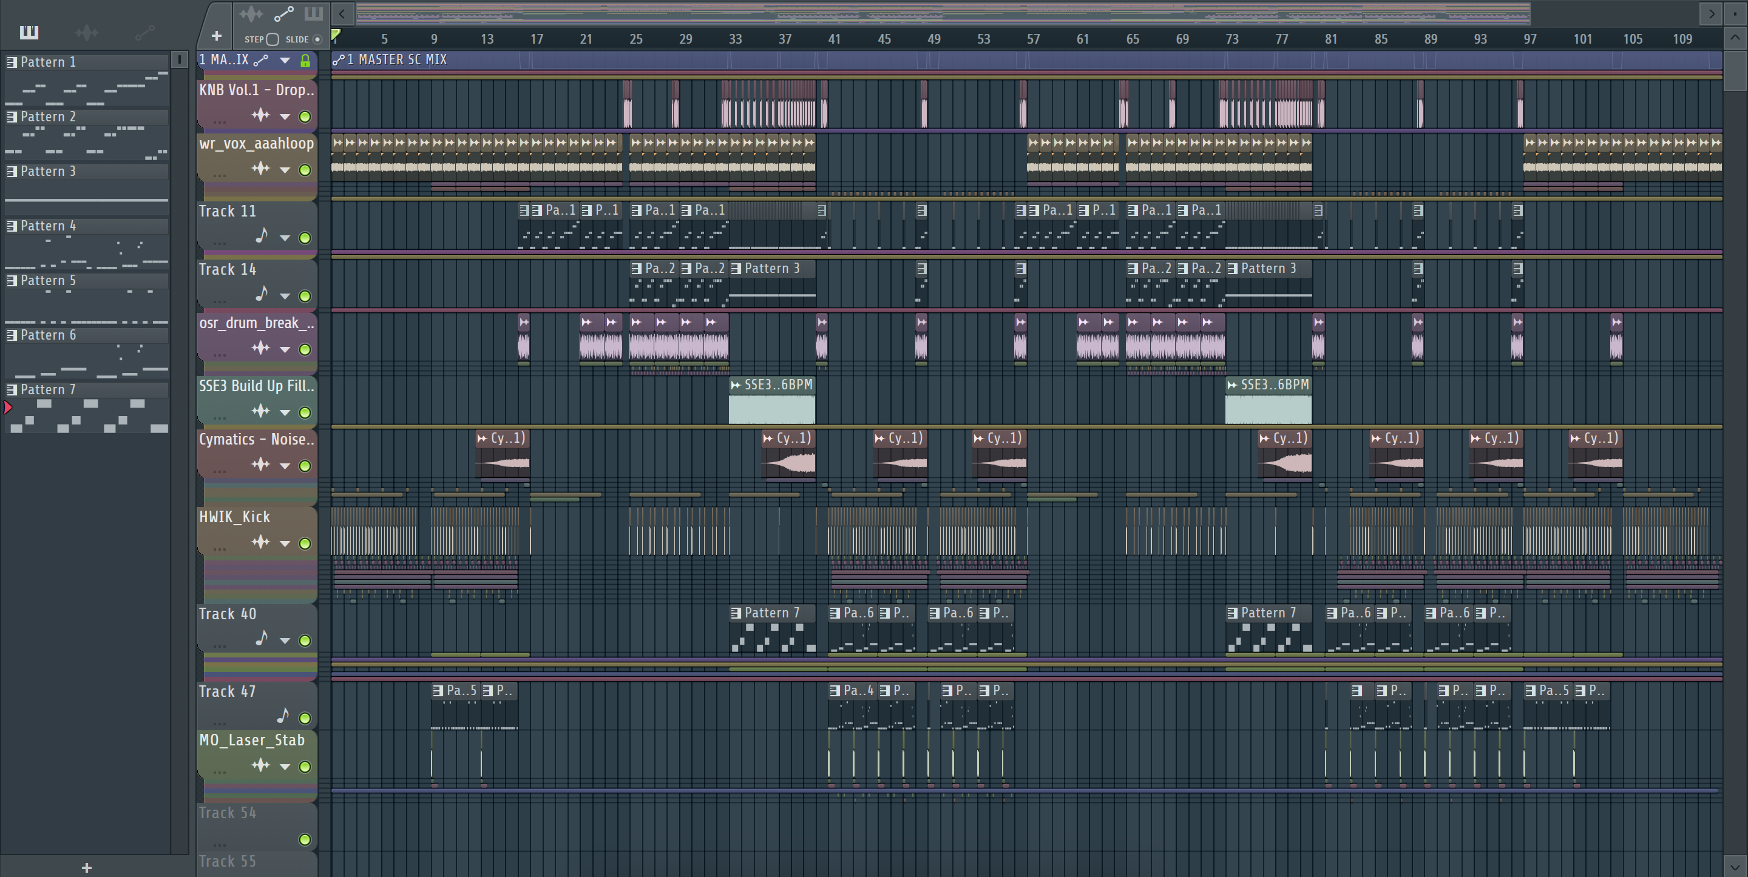The height and width of the screenshot is (877, 1748).
Task: Switch to the Audio clips tab in picker
Action: coord(87,32)
